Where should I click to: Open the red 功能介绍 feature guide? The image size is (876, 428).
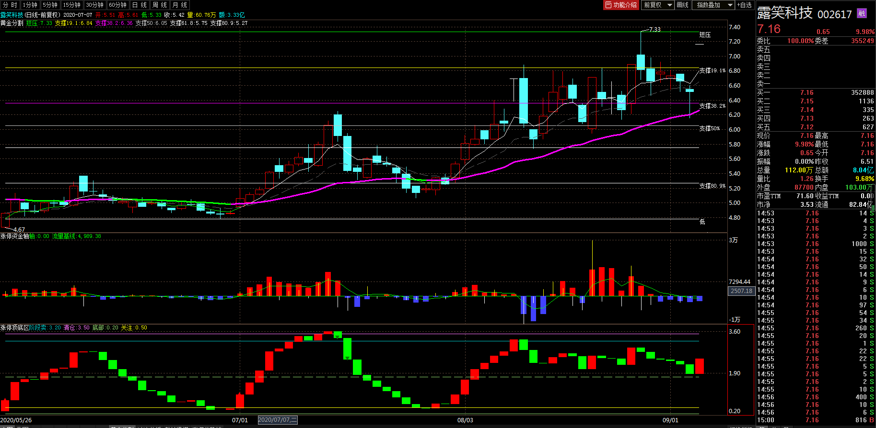[621, 5]
